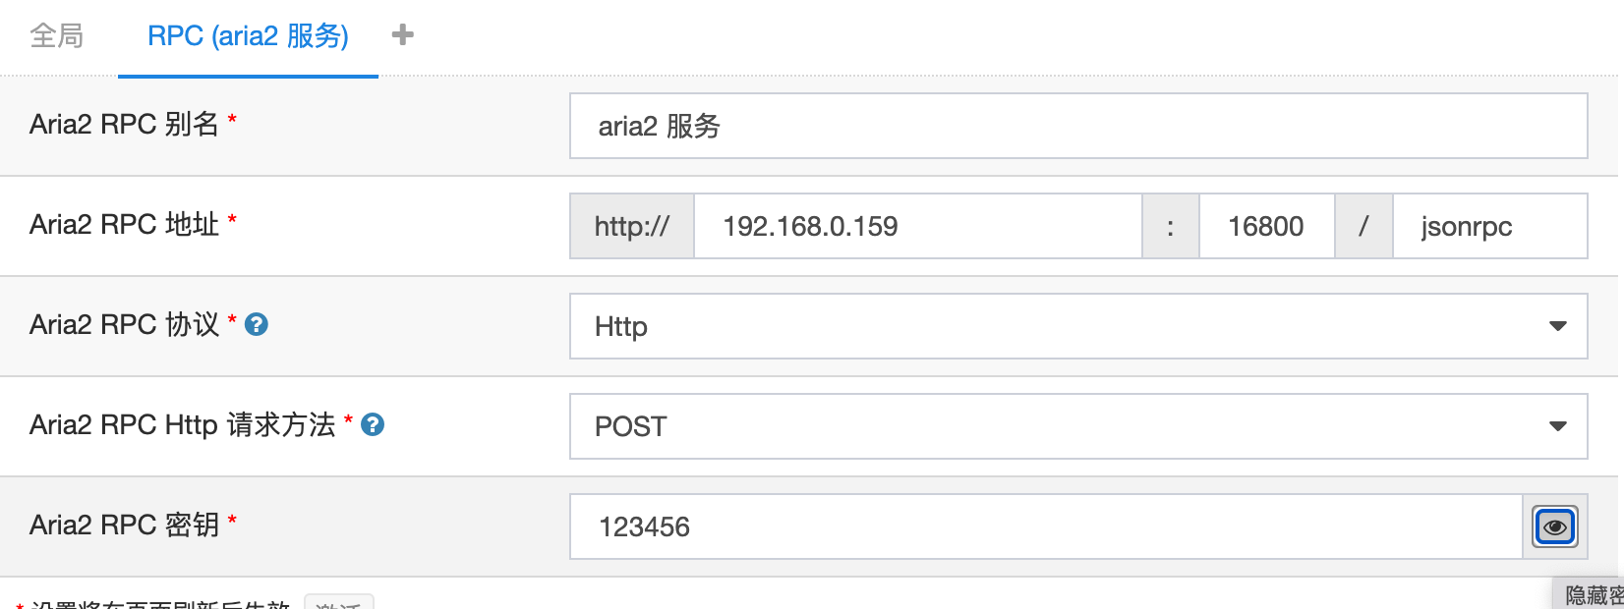
Task: Click the Aria2 RPC 密钥 secret field
Action: (x=1045, y=526)
